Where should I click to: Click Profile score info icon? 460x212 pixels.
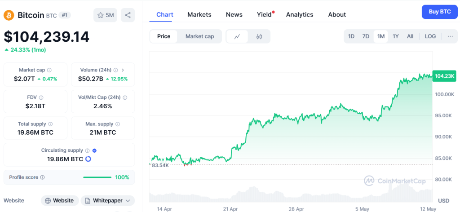[x=43, y=177]
